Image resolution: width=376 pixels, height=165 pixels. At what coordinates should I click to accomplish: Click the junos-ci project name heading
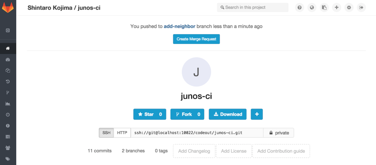[x=196, y=96]
